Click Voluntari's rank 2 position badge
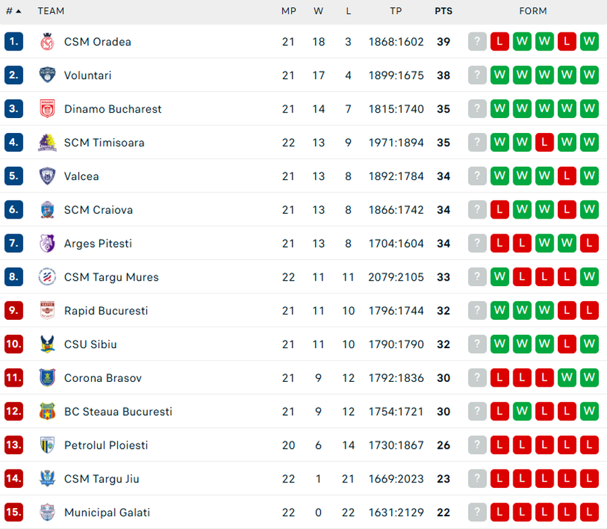607x529 pixels. click(x=13, y=76)
